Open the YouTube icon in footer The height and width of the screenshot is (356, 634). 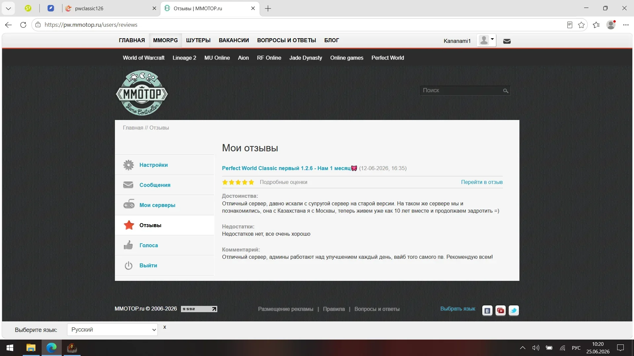click(501, 311)
